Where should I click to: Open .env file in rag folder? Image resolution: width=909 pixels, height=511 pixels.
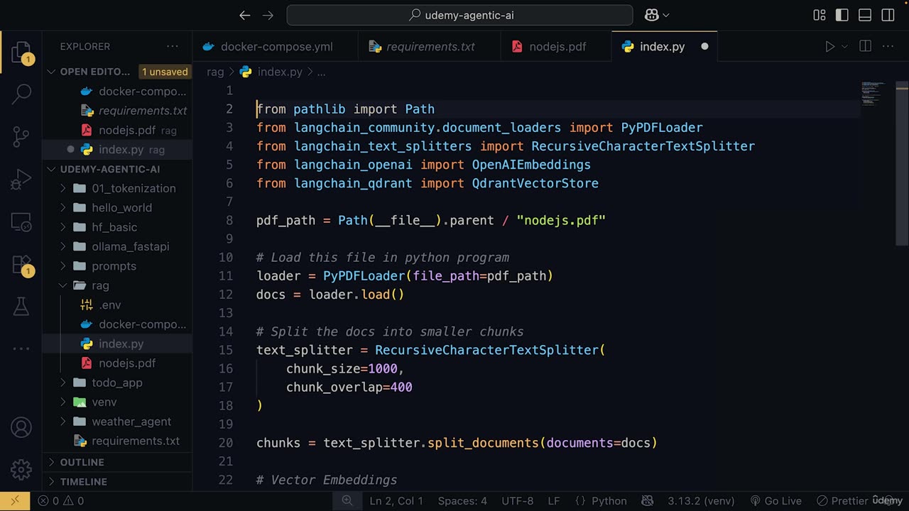[117, 305]
